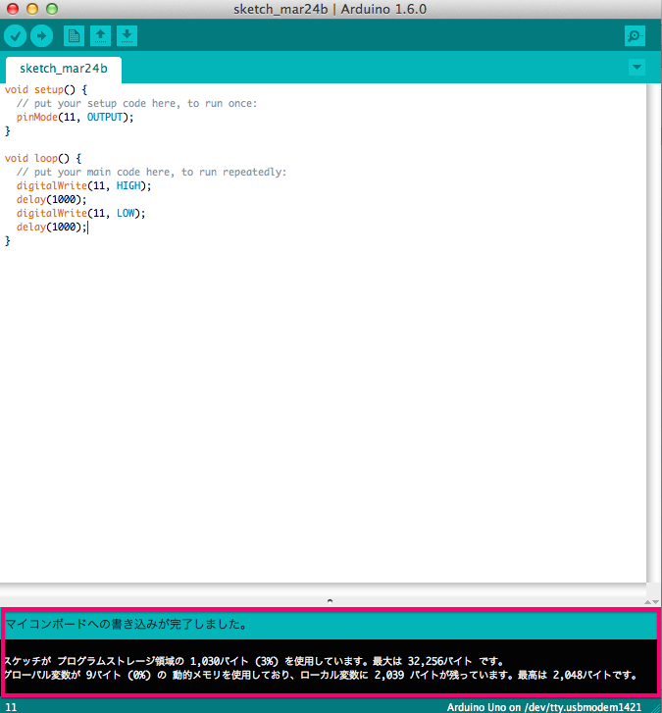Click the line number 11 in status bar
The width and height of the screenshot is (662, 713).
pyautogui.click(x=11, y=707)
